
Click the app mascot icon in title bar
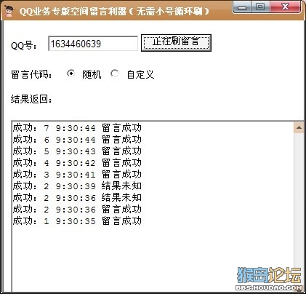[x=9, y=11]
